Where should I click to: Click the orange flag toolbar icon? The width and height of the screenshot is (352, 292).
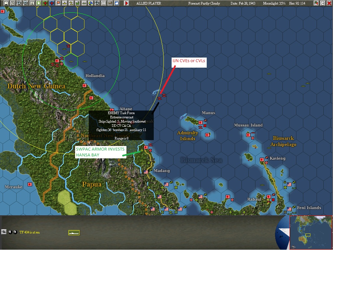point(58,3)
